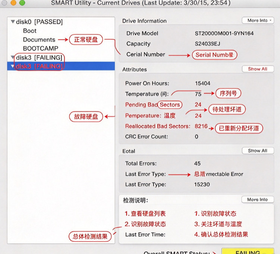Click the drive model value ST20000M001-9YN164
Viewport: 280px width, 254px height.
coord(224,34)
